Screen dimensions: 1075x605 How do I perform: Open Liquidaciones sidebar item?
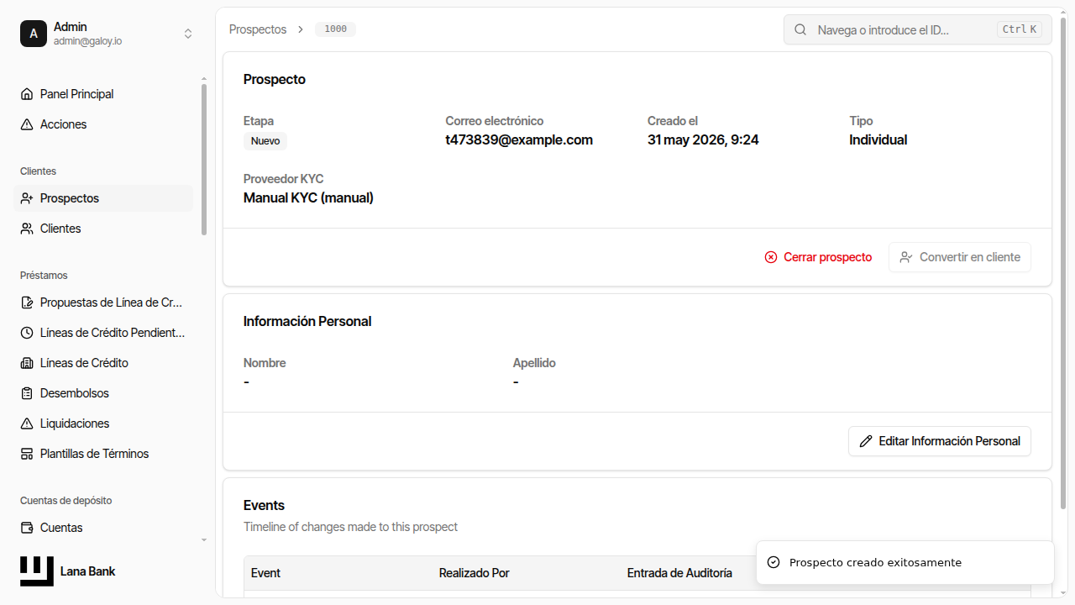(x=104, y=423)
